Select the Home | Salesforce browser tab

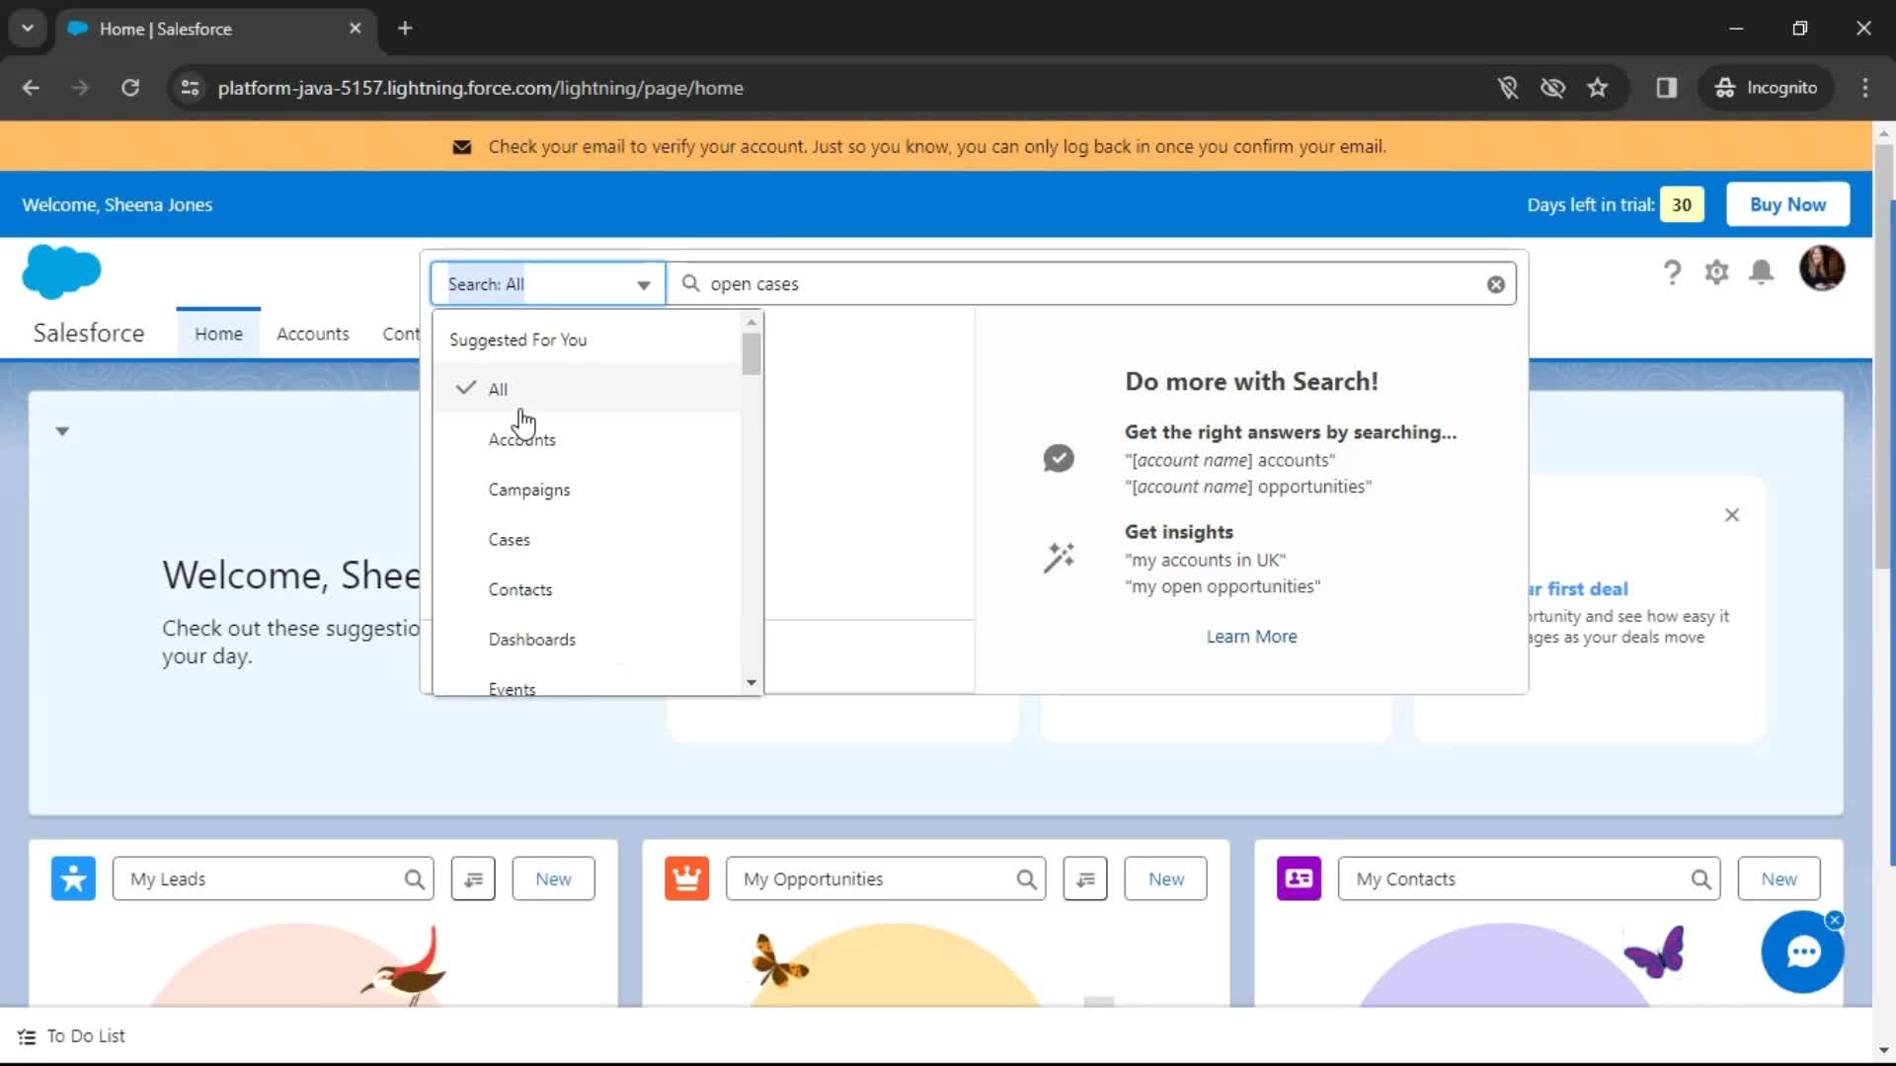[x=216, y=29]
